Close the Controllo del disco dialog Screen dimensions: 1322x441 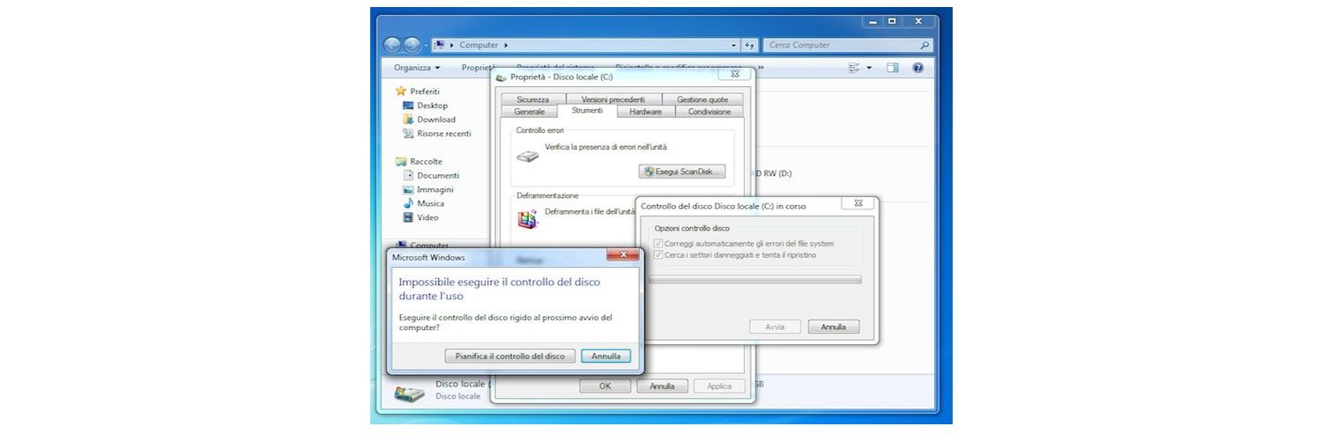858,203
